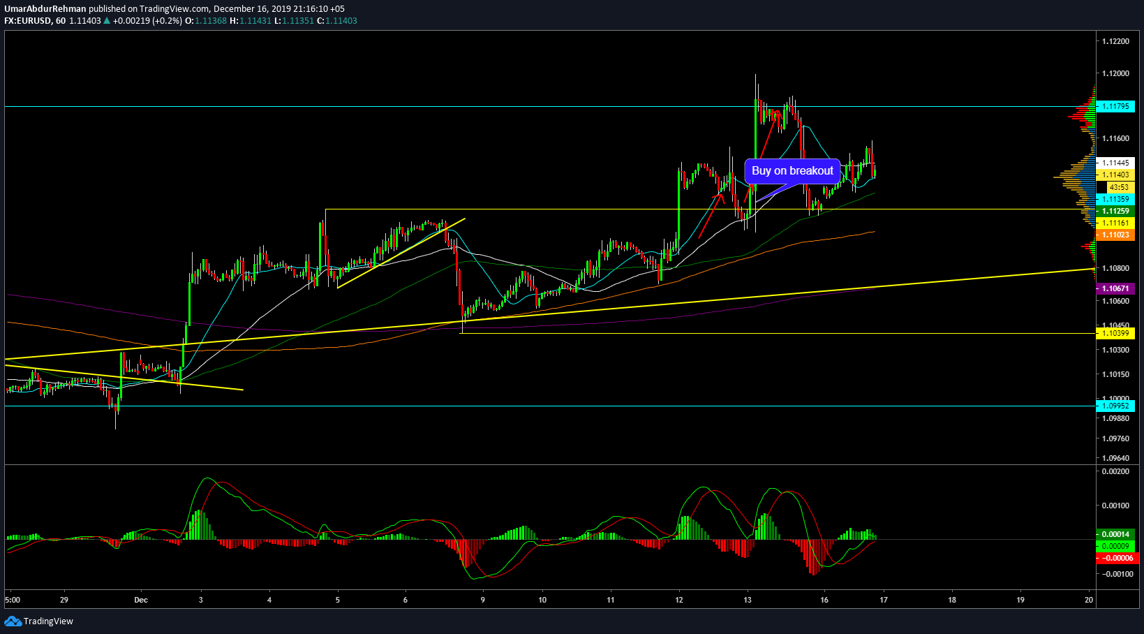Click the 1.12000 price axis tick

[x=1115, y=73]
